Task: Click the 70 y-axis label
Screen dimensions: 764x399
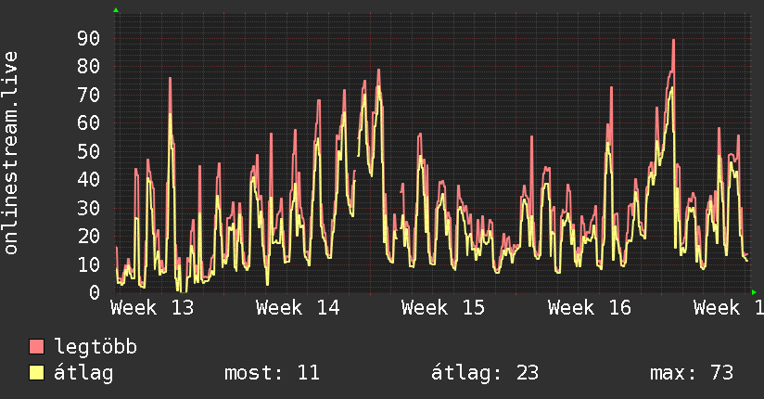Action: coord(89,95)
